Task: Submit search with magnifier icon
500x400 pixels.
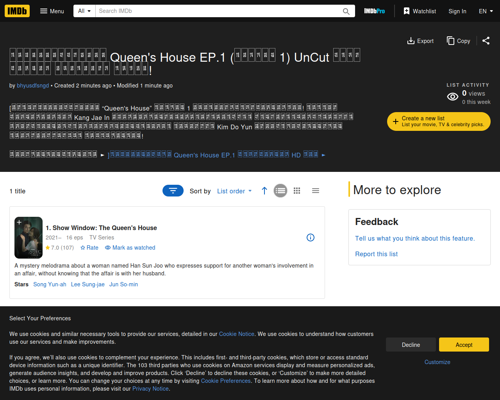Action: tap(346, 11)
